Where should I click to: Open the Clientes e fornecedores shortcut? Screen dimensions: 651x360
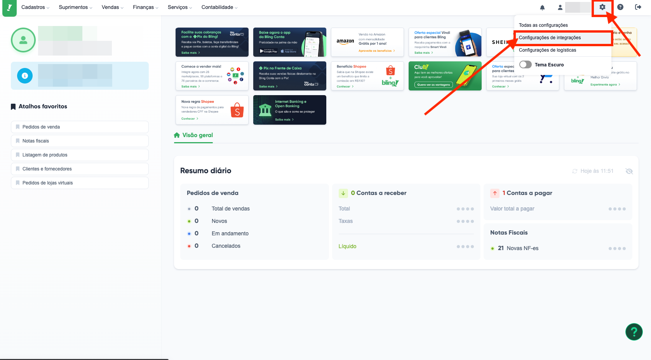[x=80, y=169]
